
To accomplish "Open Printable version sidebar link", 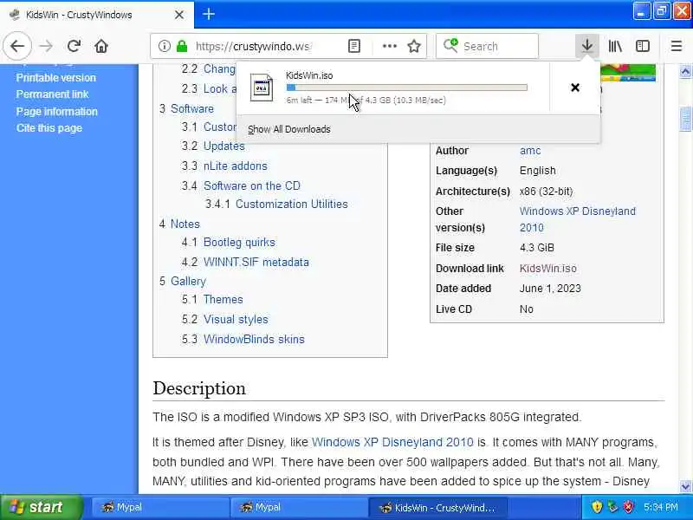I will coord(55,78).
